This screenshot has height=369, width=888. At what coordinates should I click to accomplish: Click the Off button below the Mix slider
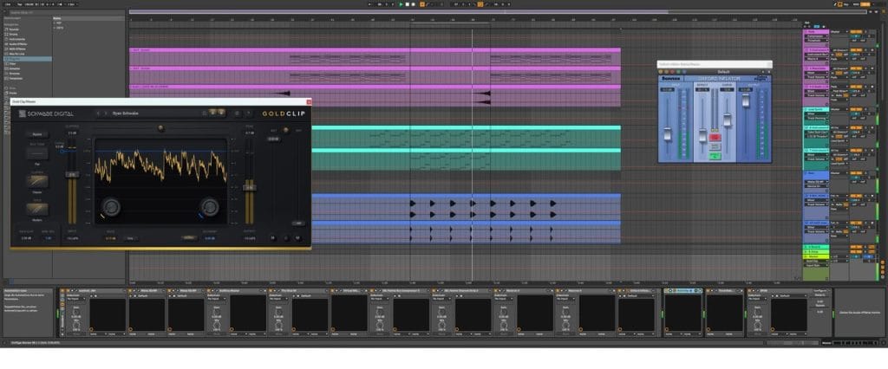point(298,223)
